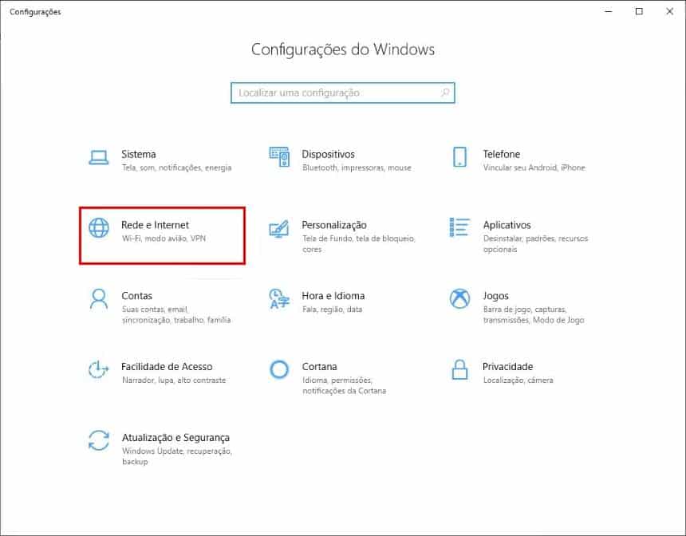
Task: Click the Dispositivos keyboard and speaker icon
Action: 279,156
